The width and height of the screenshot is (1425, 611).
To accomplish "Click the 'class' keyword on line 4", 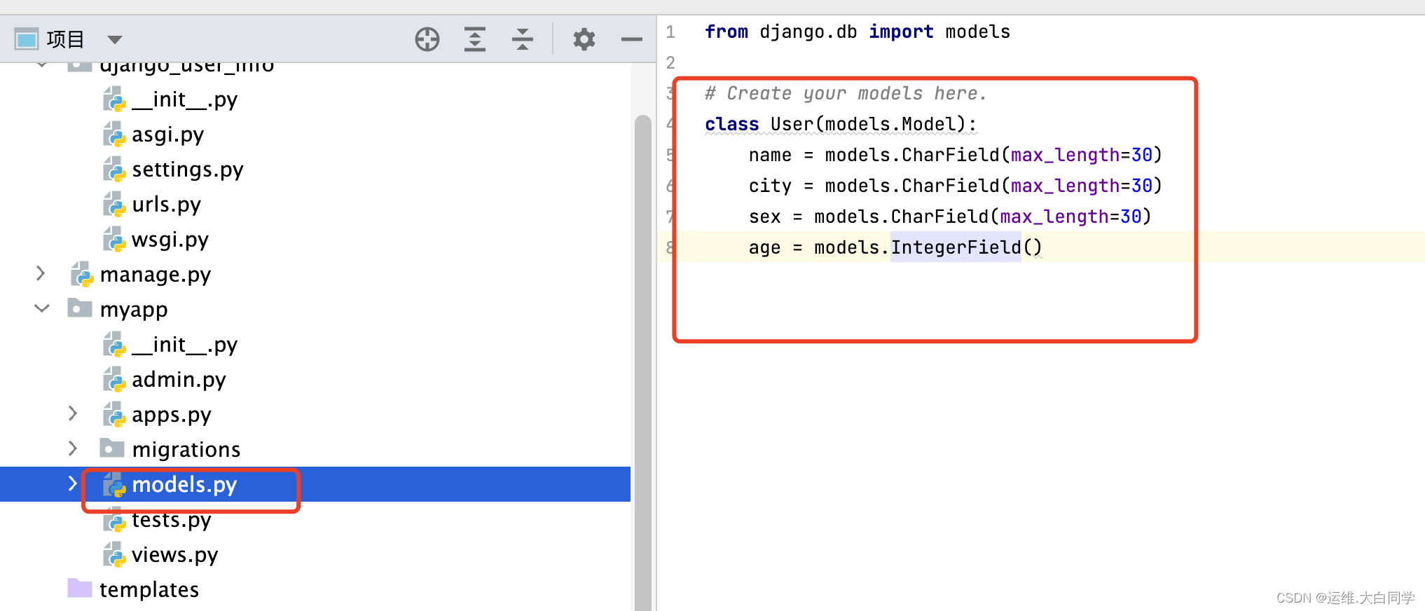I will click(x=731, y=125).
